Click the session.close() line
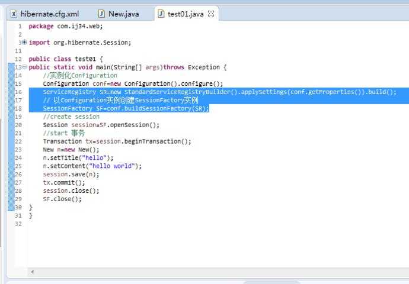 click(x=71, y=191)
